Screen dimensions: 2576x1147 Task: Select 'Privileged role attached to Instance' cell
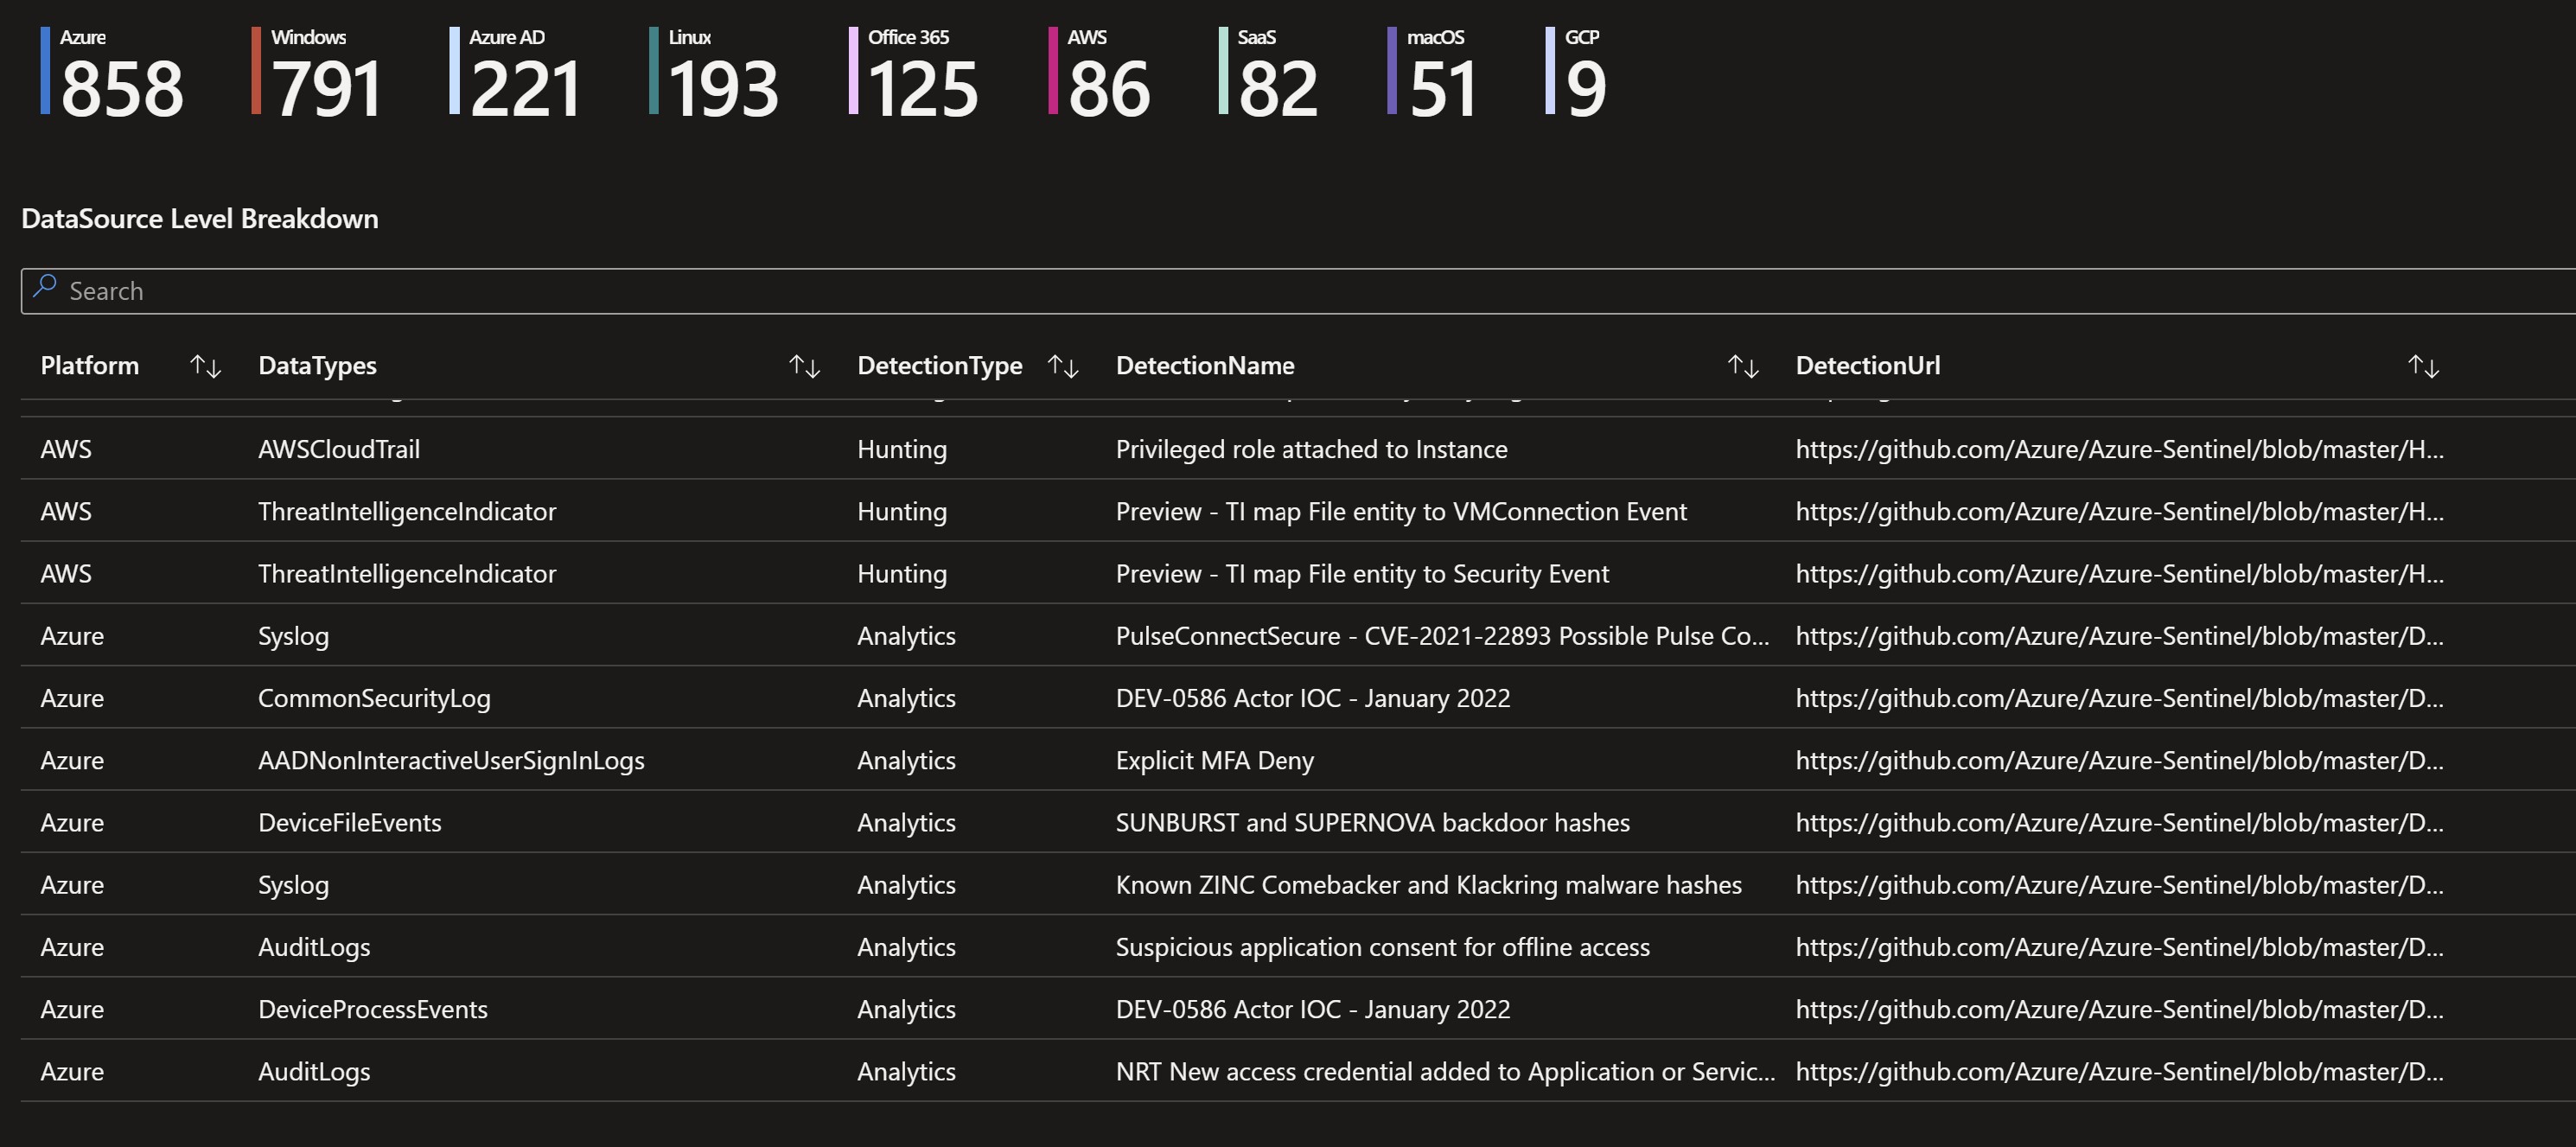click(x=1311, y=450)
